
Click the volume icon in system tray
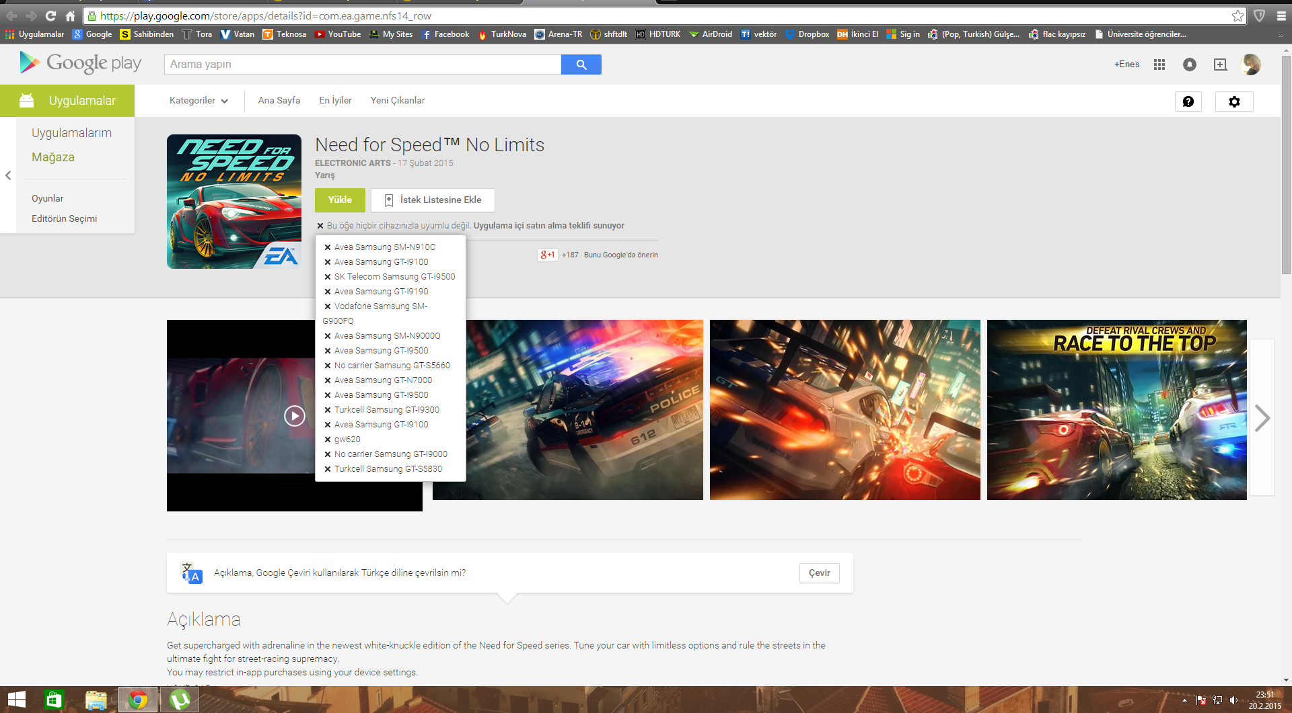click(x=1233, y=700)
